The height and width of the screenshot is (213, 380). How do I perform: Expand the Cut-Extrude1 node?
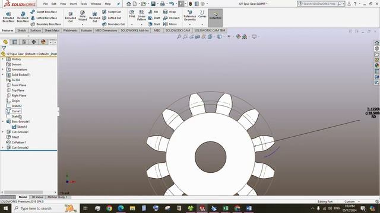3,132
